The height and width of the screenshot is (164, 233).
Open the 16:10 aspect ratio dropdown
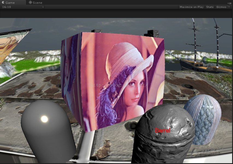[x=22, y=7]
